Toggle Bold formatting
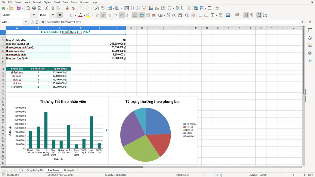The image size is (315, 177). (60, 15)
